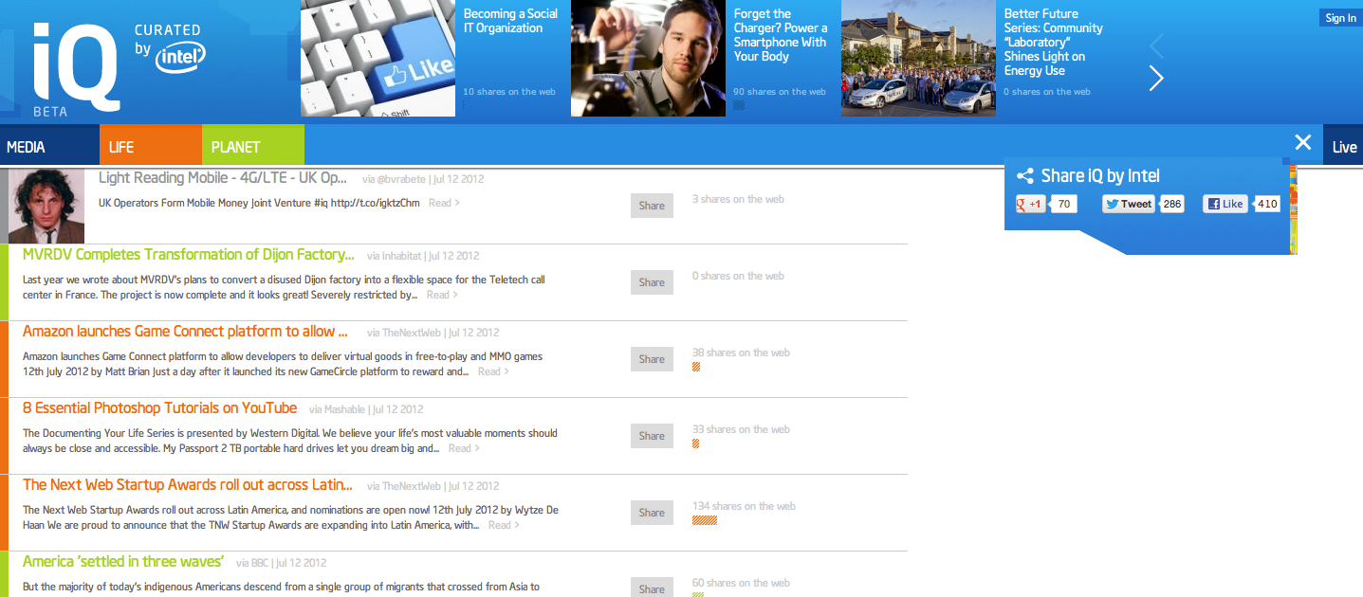Viewport: 1363px width, 597px height.
Task: Open 'Light Reading Mobile - 4G/LTE' headline
Action: 223,177
